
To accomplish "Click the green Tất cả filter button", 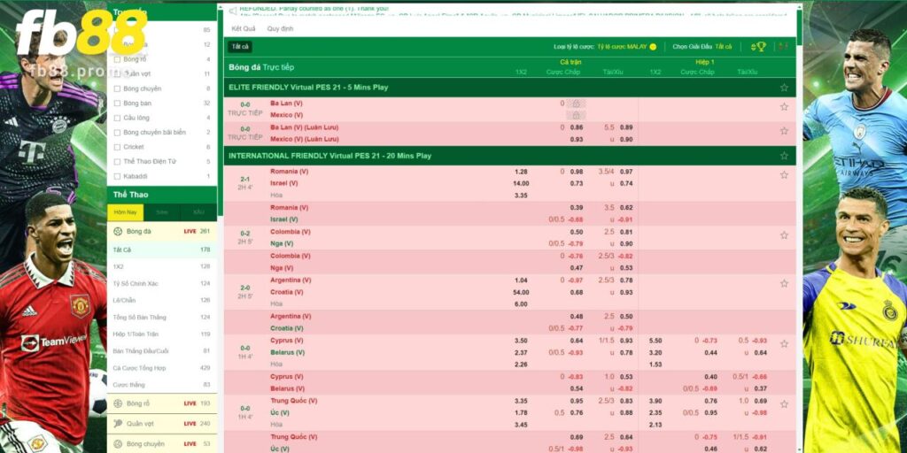I will (240, 46).
